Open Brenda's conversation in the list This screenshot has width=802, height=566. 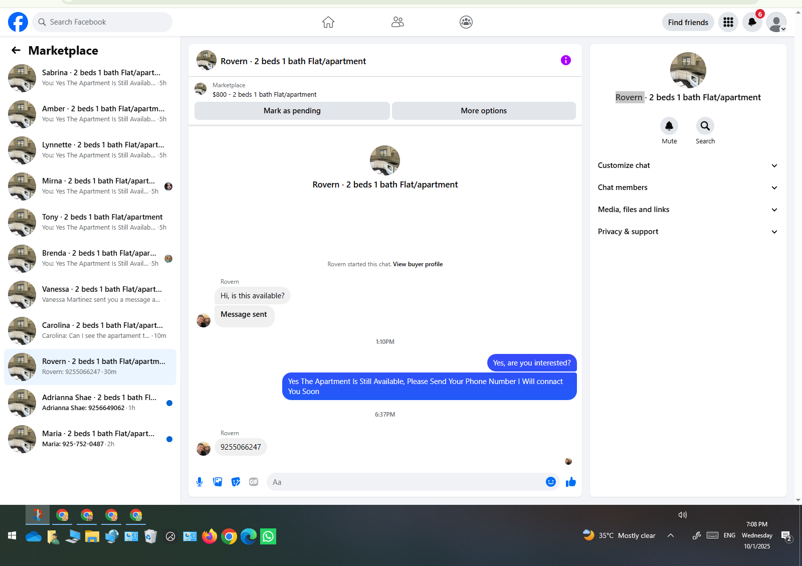90,259
